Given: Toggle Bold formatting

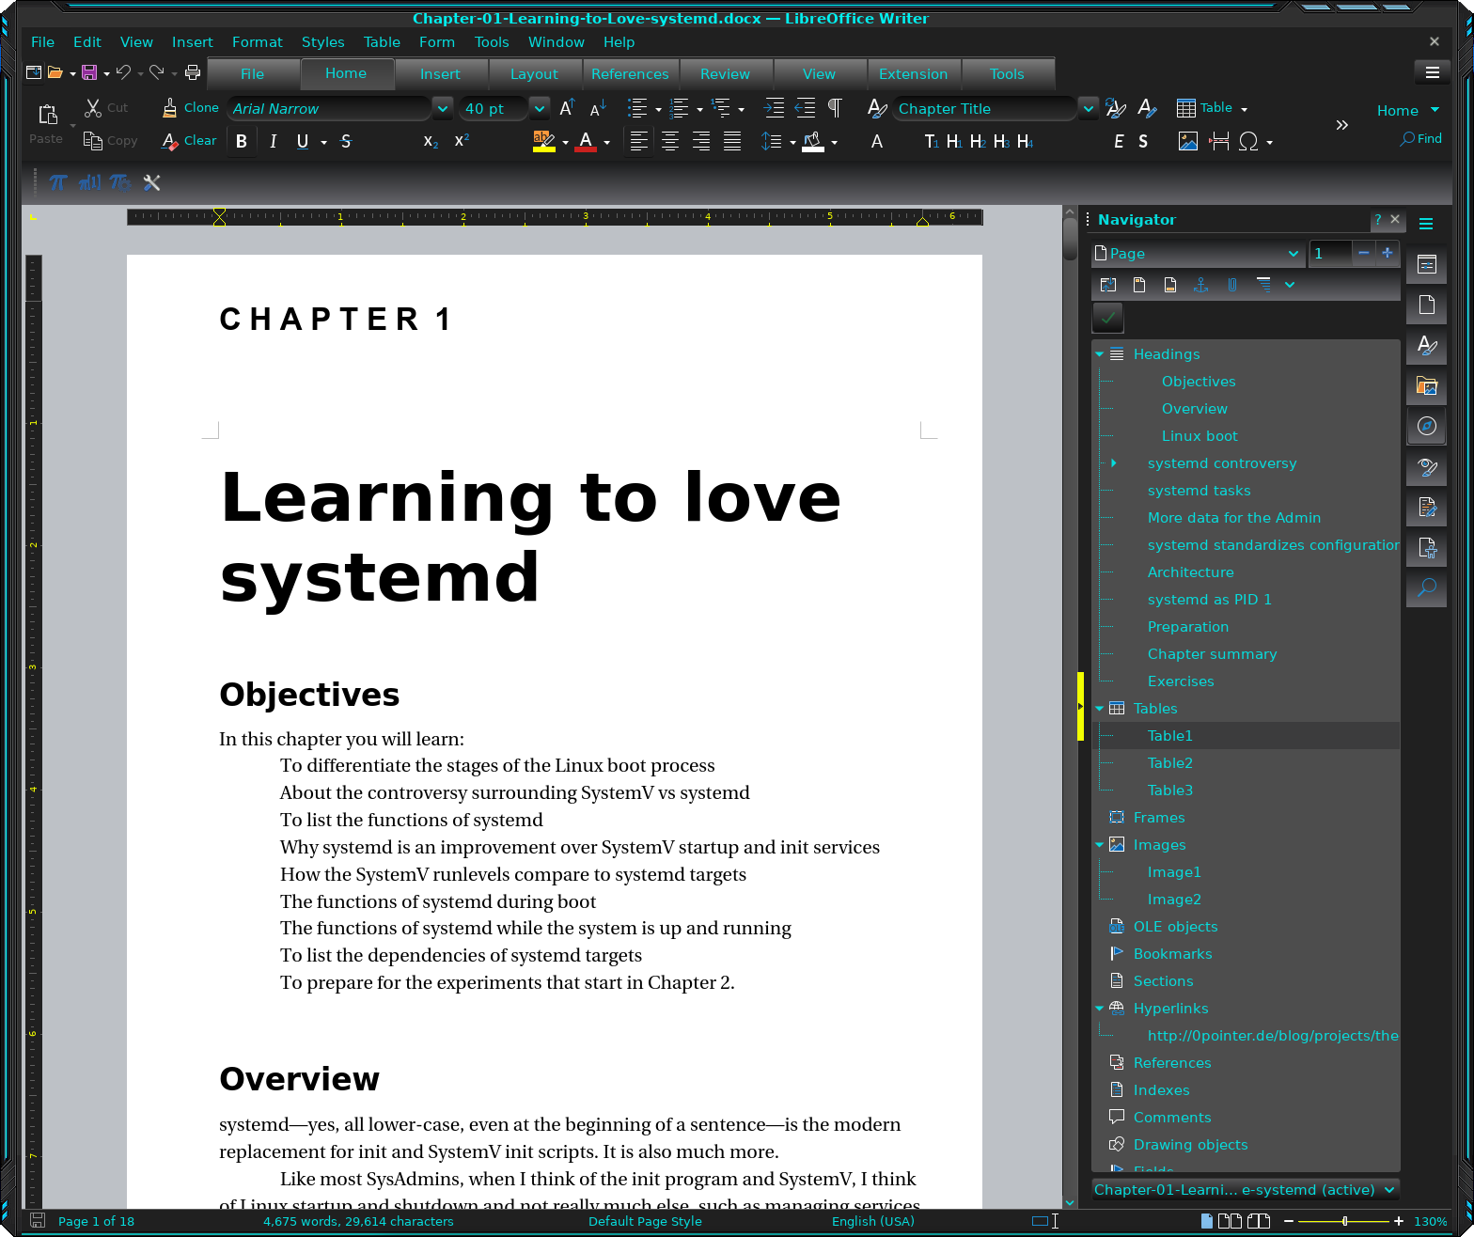Looking at the screenshot, I should (242, 142).
